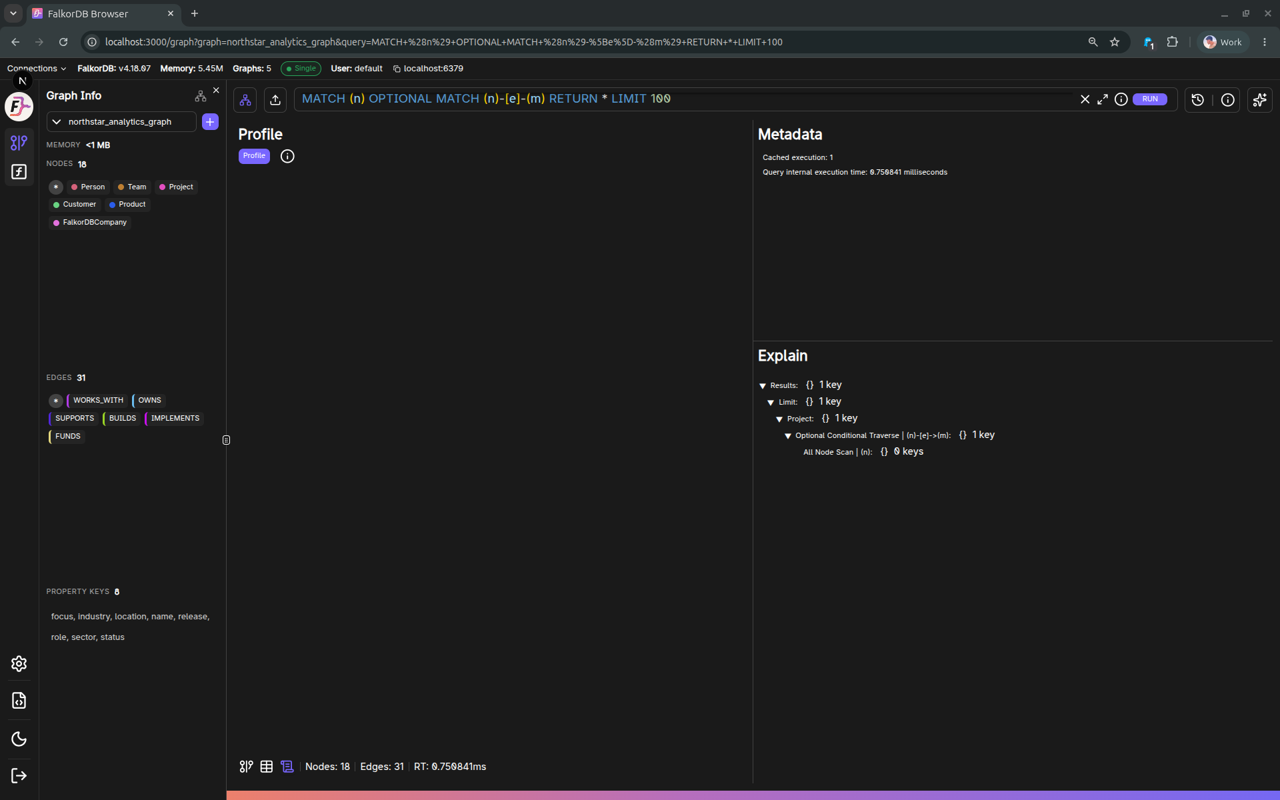Open a new browser tab
1280x800 pixels.
click(x=195, y=13)
